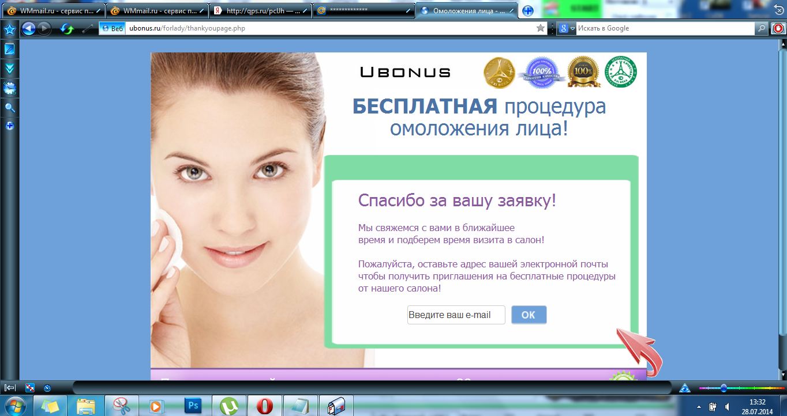Launch Photoshop from the Windows taskbar
787x416 pixels.
[193, 406]
